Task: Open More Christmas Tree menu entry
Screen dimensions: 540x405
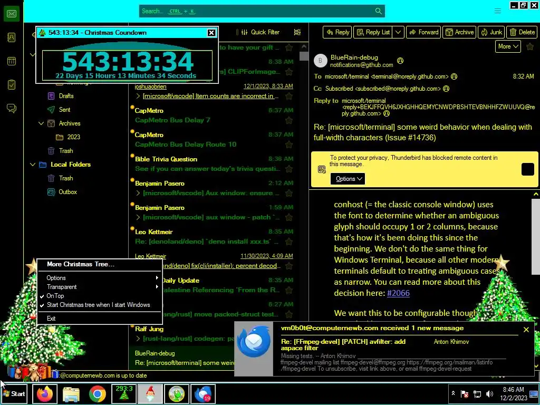Action: point(100,264)
